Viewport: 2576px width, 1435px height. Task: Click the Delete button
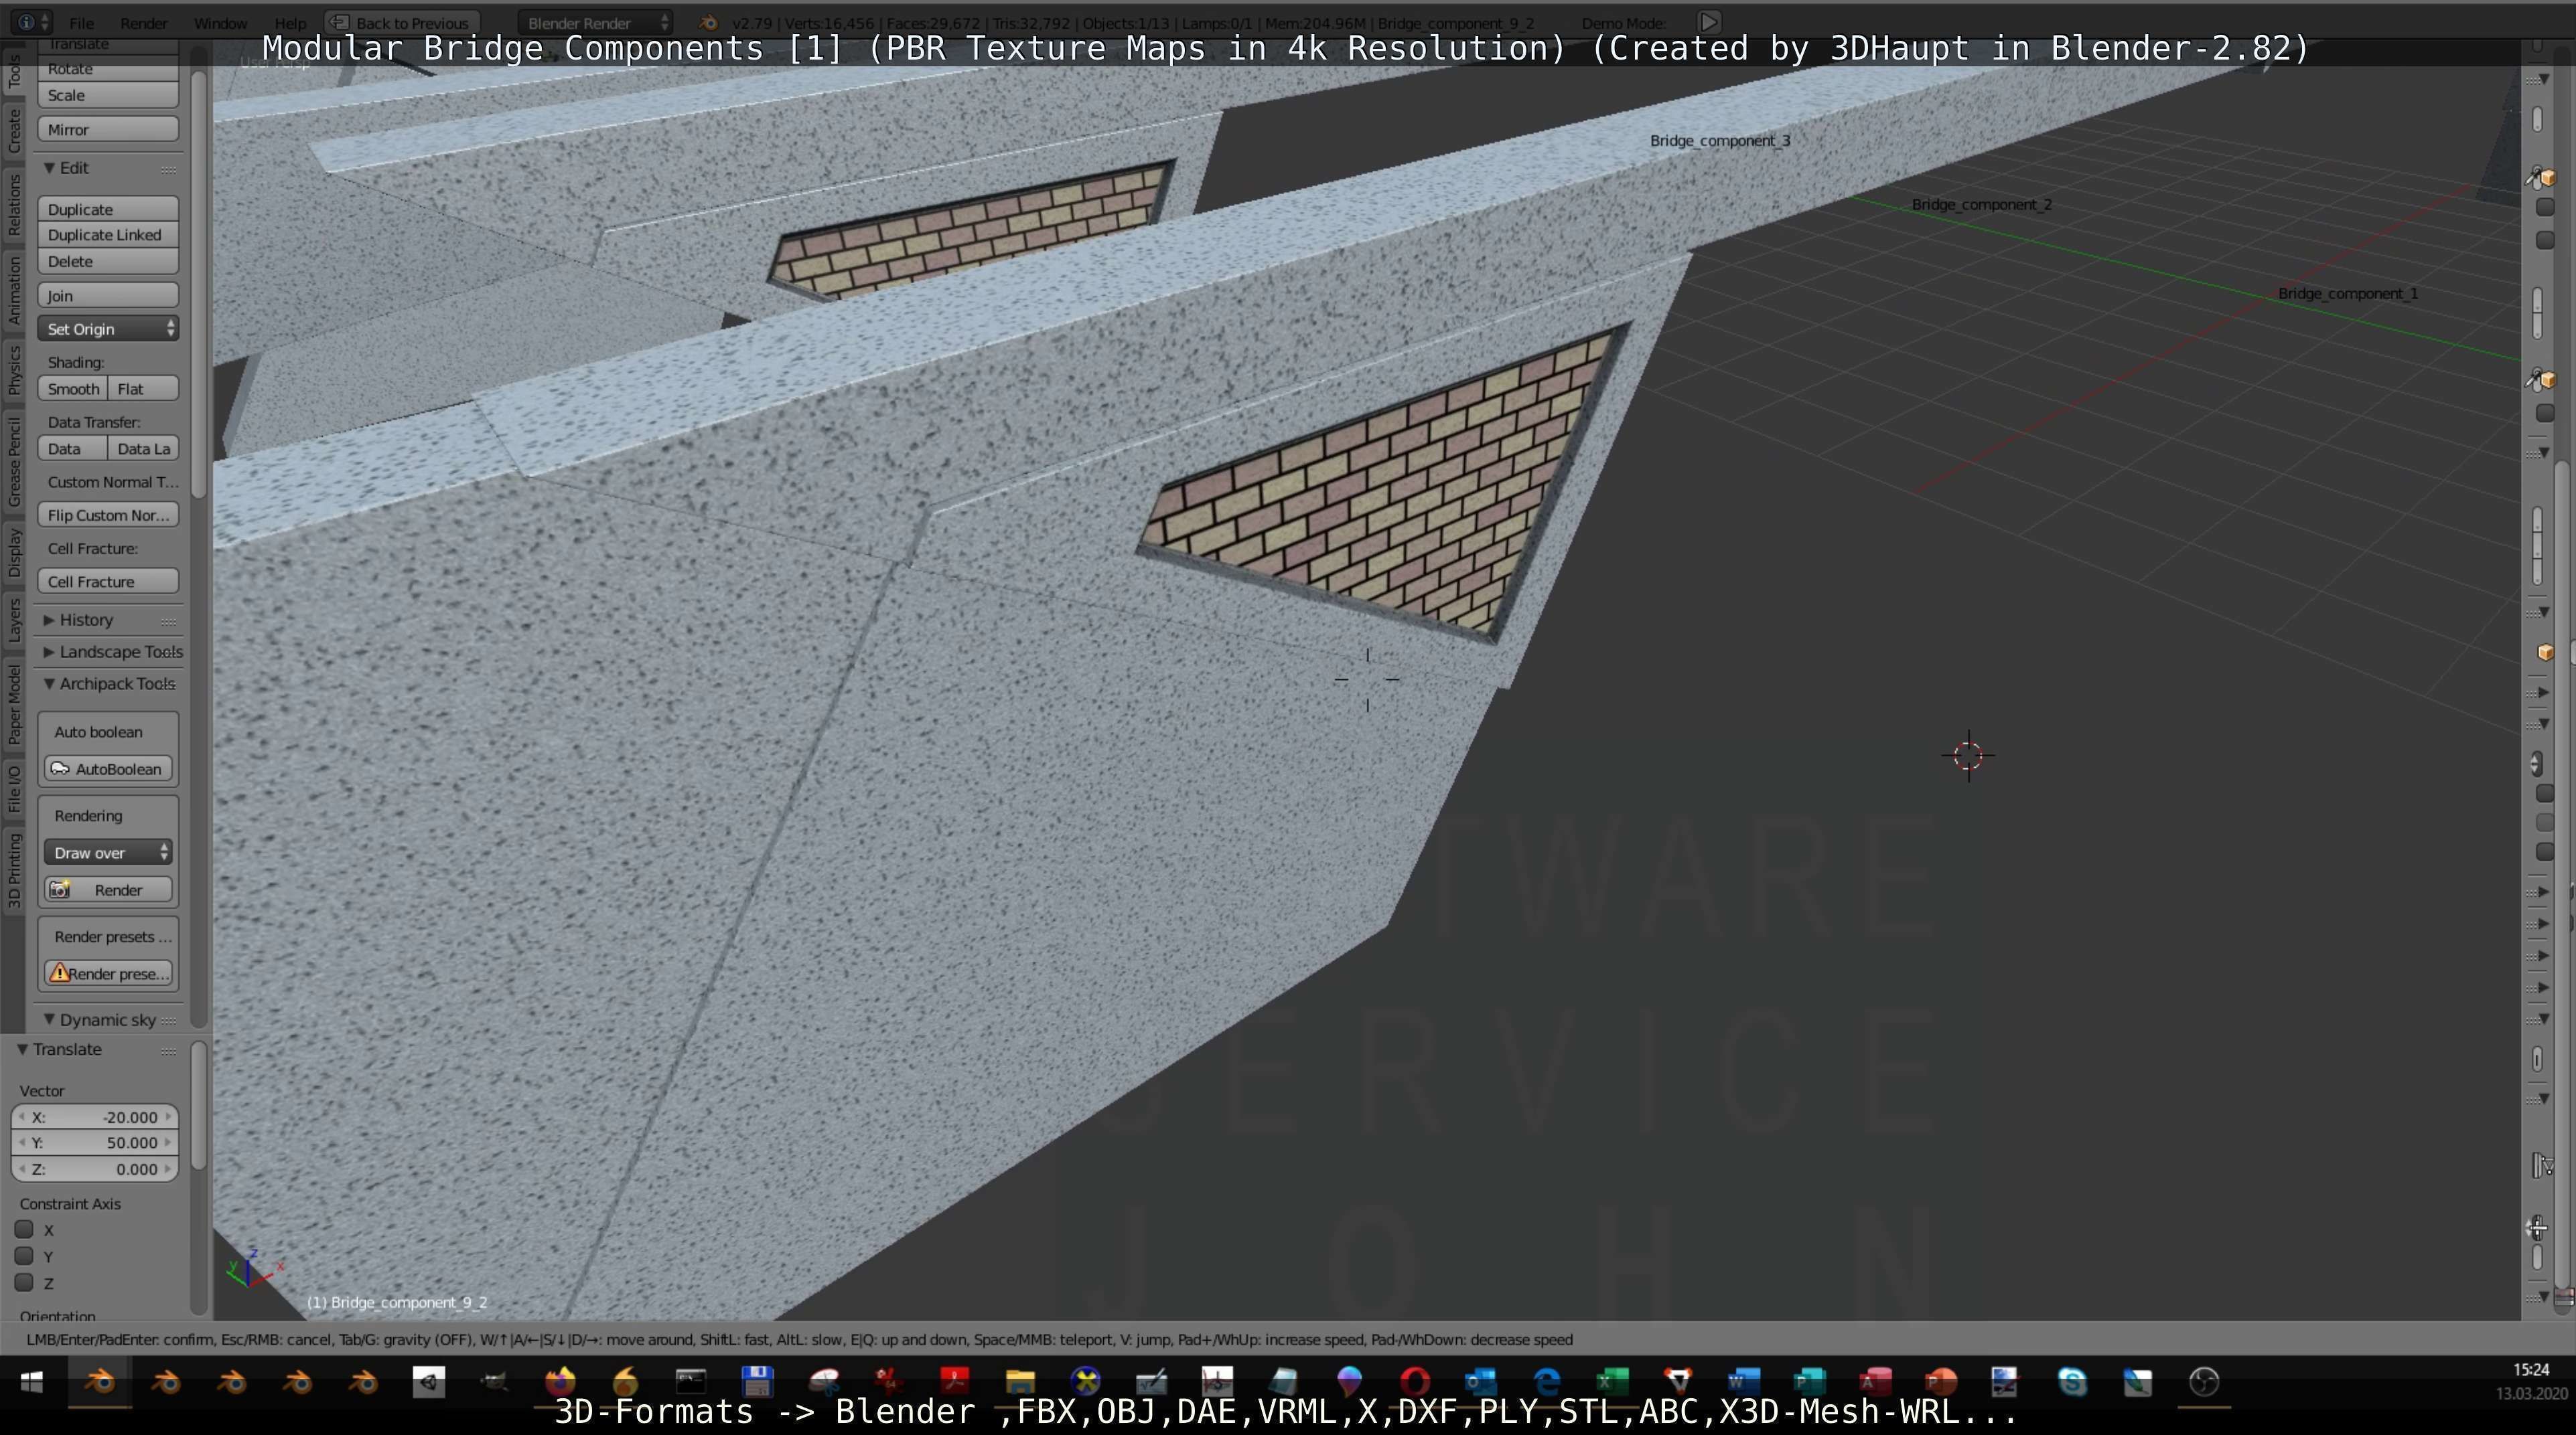coord(108,261)
